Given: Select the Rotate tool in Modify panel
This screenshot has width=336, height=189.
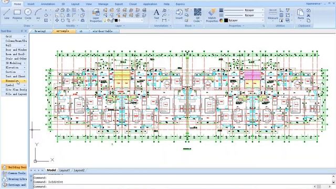Looking at the screenshot, I should click(62, 20).
